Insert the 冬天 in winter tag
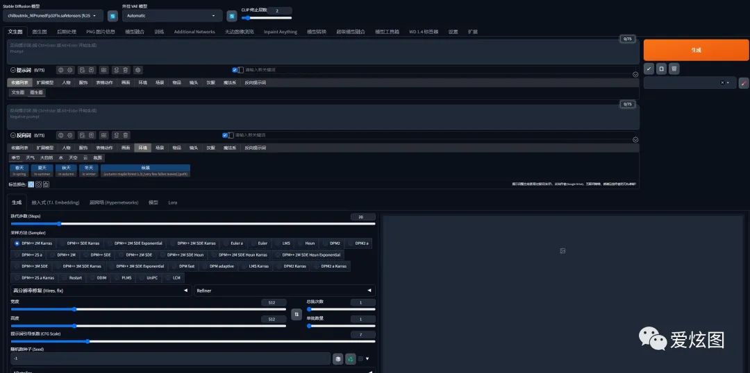This screenshot has width=750, height=373. [89, 171]
